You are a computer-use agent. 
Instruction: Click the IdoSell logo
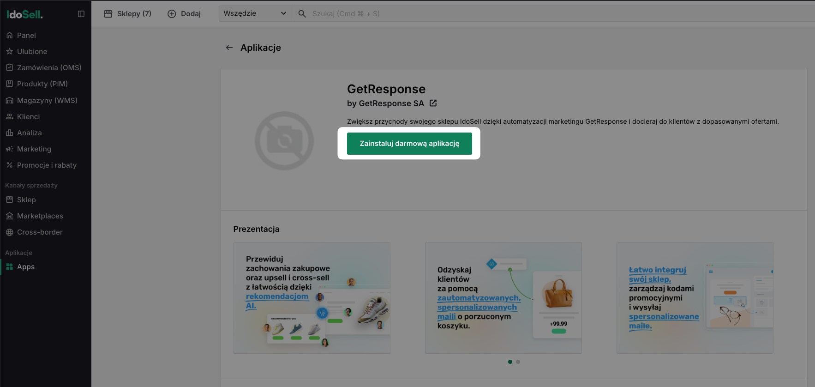(24, 14)
